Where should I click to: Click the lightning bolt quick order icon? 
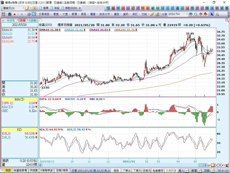pyautogui.click(x=152, y=14)
